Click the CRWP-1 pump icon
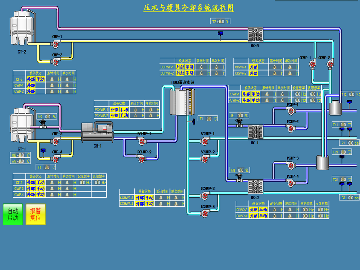 click(x=312, y=64)
